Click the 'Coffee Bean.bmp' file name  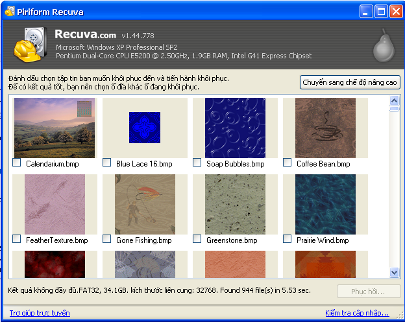pos(323,164)
